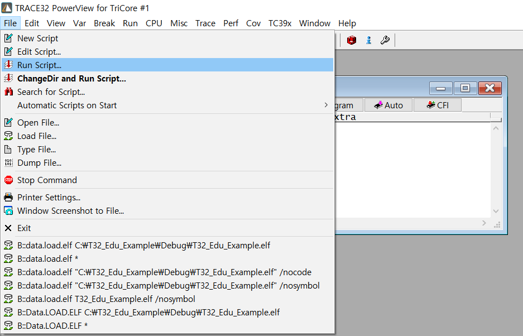Open the CPU menu
Screen dimensions: 523x336
[153, 23]
